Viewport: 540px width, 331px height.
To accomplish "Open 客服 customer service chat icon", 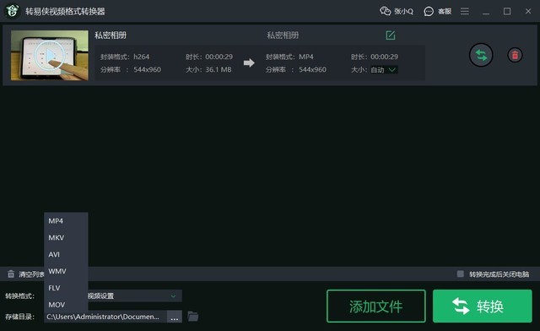I will pyautogui.click(x=429, y=11).
